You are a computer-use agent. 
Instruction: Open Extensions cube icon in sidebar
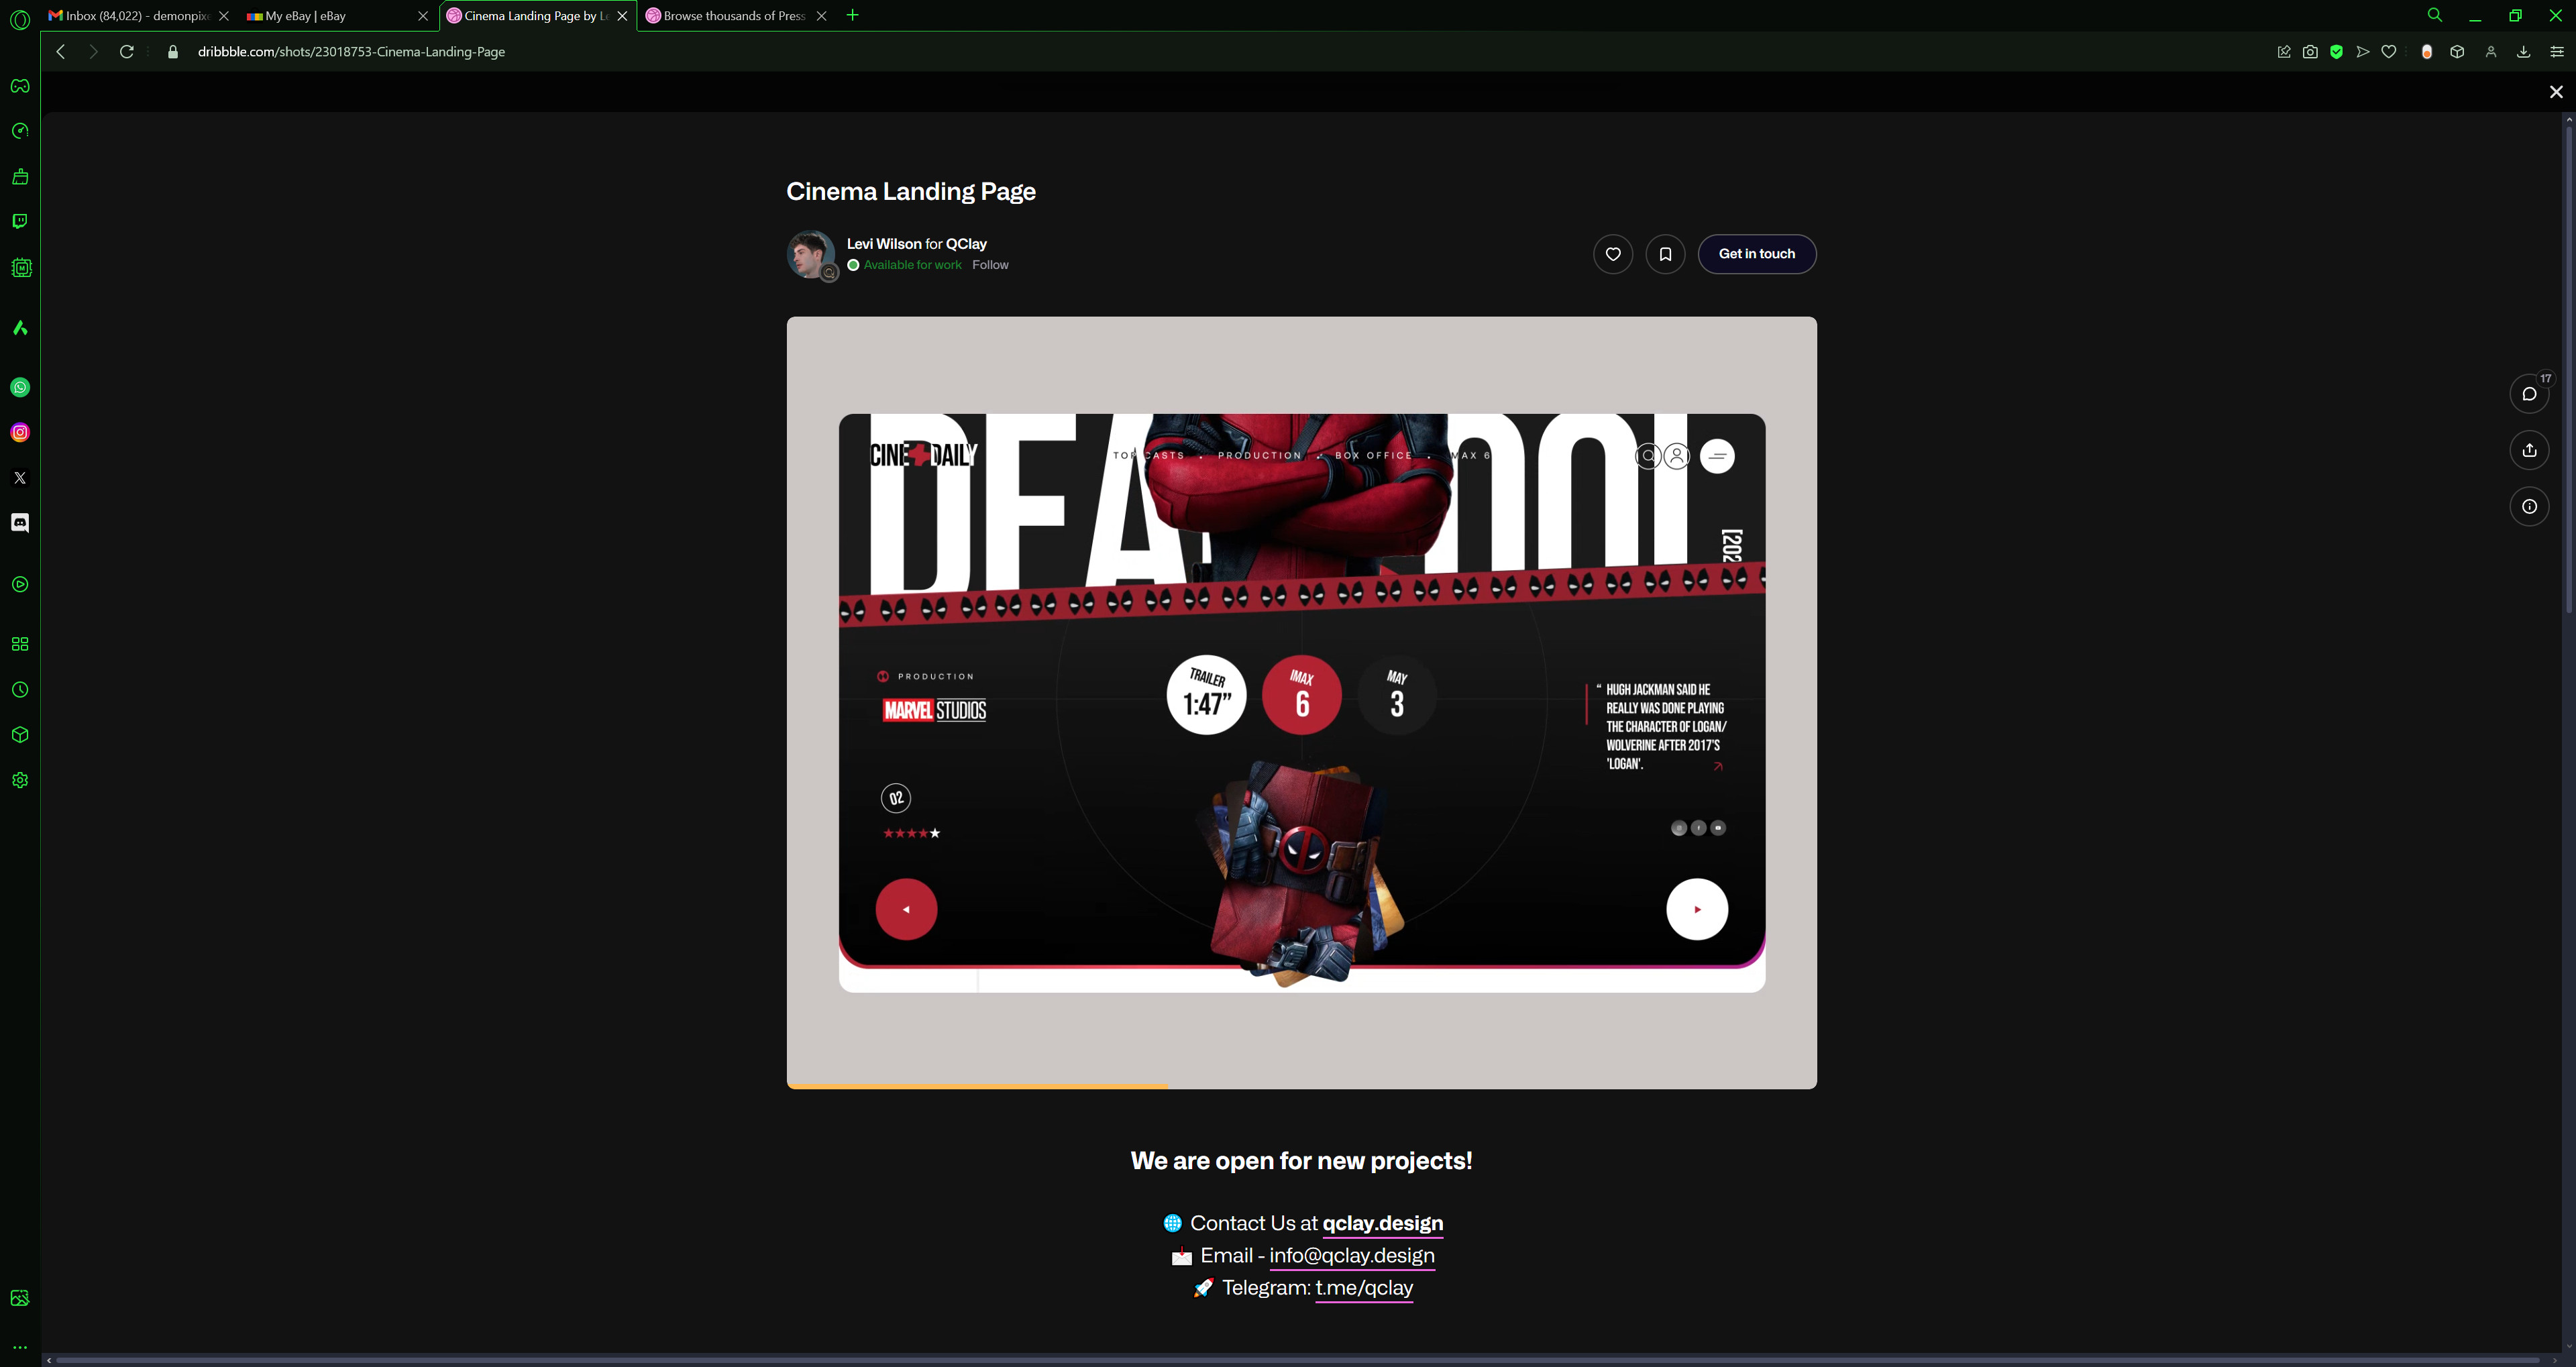point(20,735)
